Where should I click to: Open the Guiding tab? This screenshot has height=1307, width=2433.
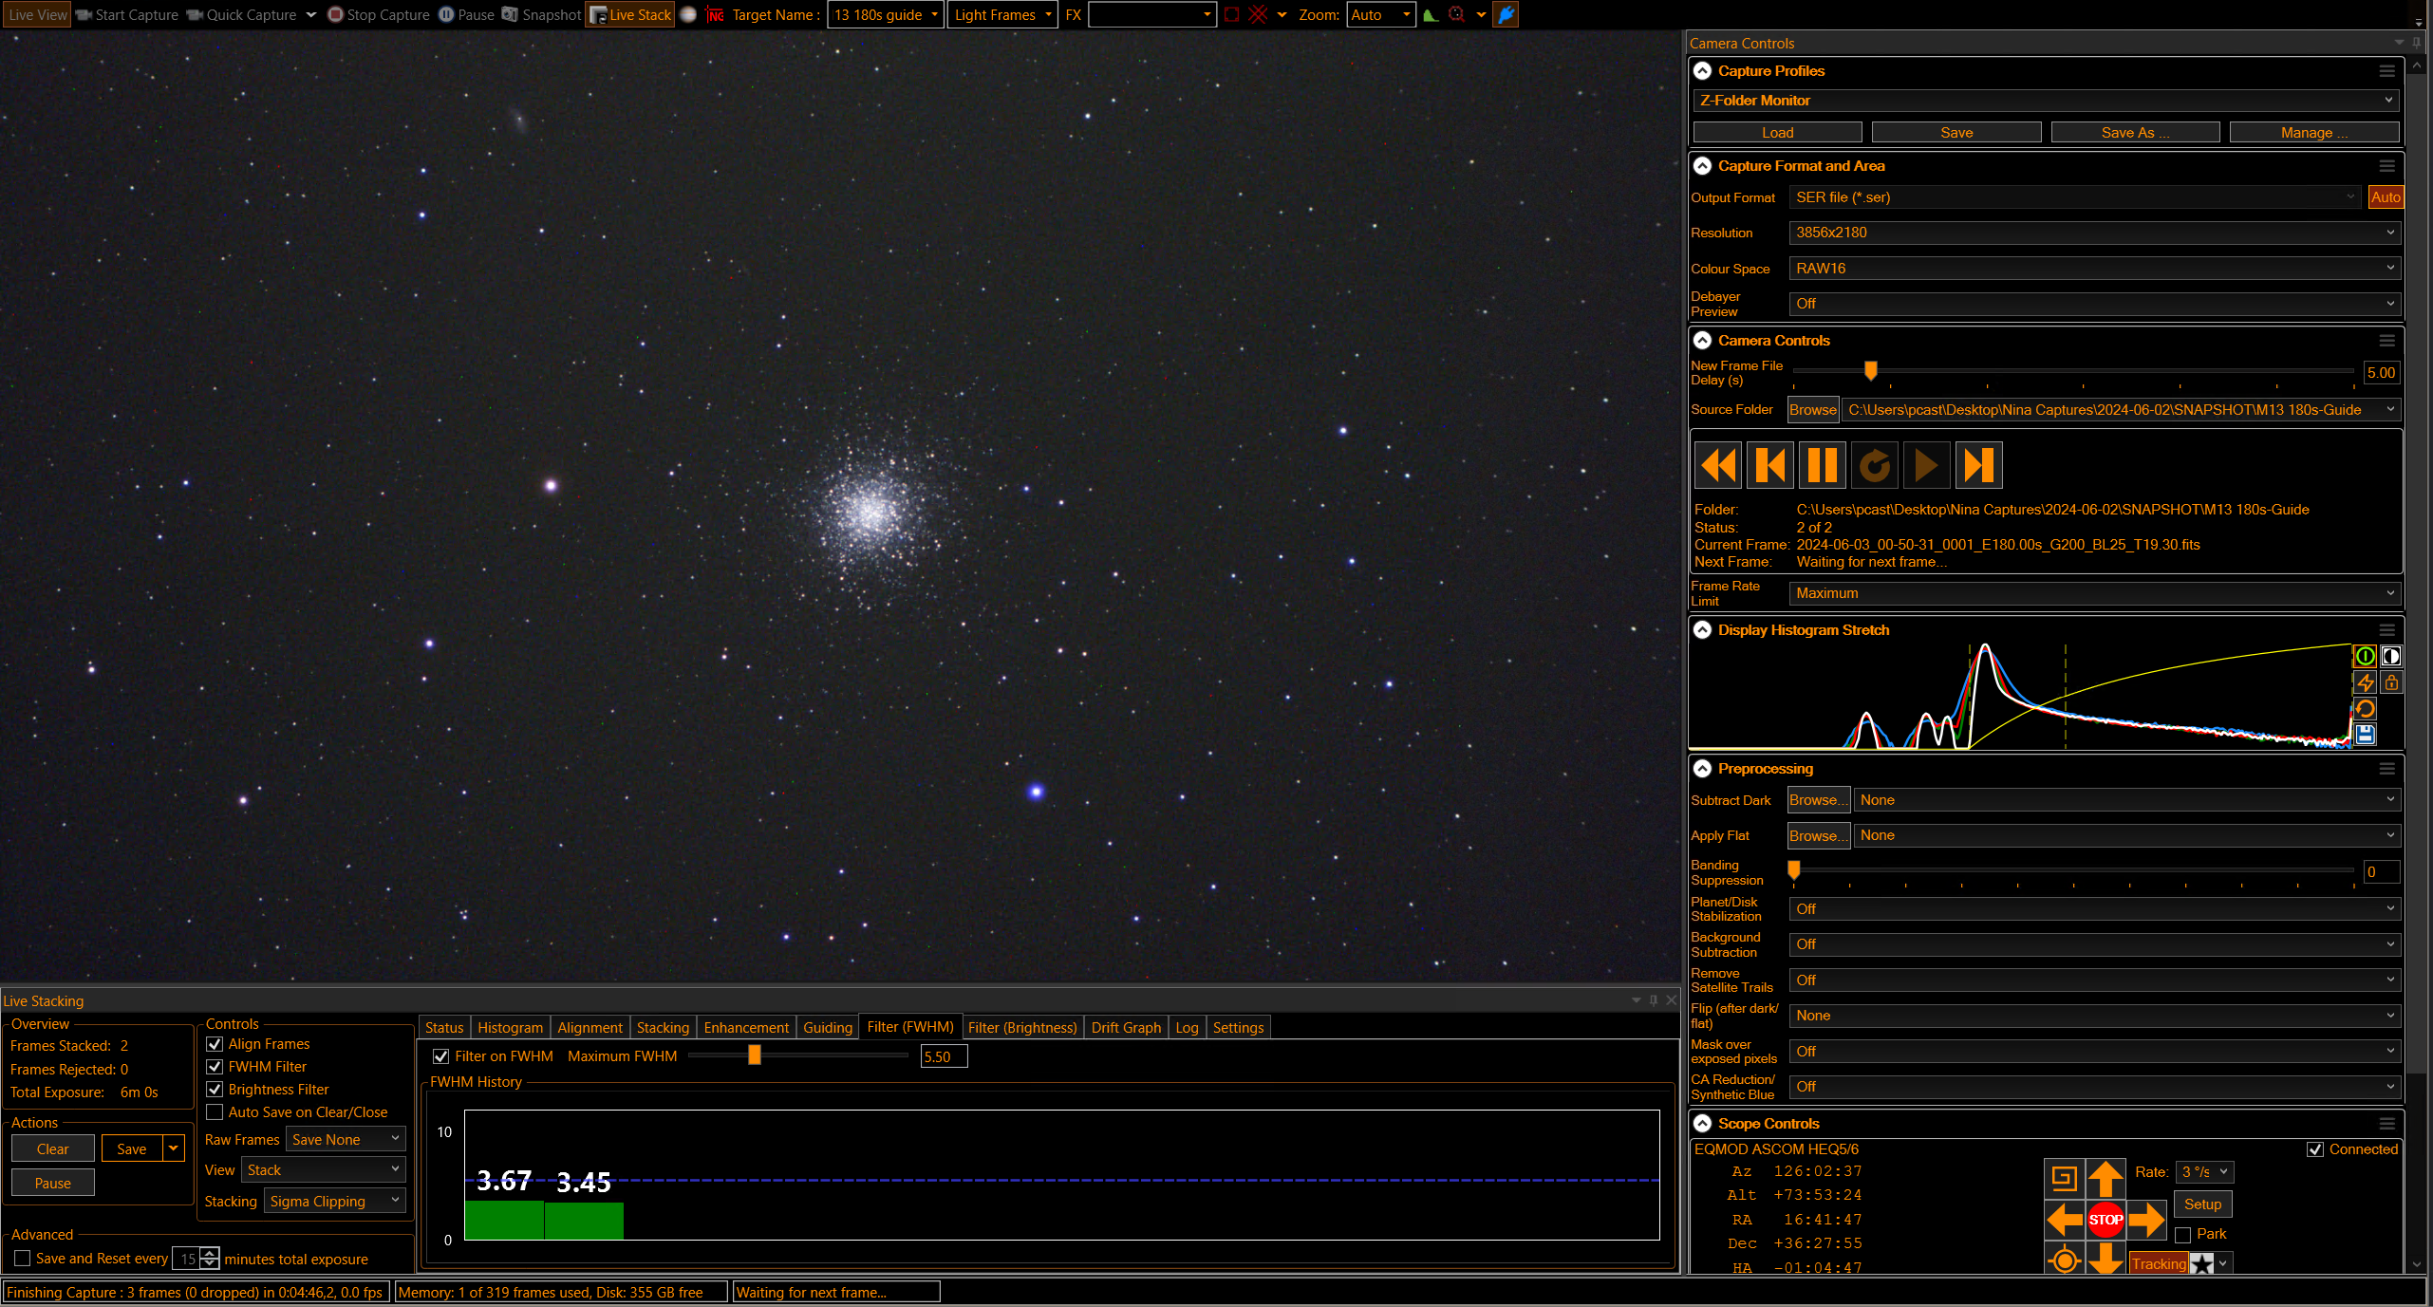tap(828, 1028)
